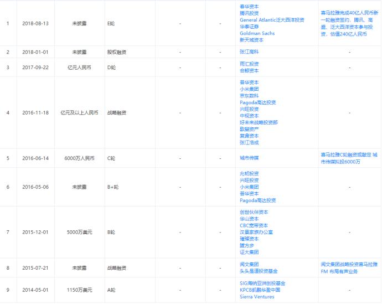Click the amount 6000万人民币
This screenshot has width=383, height=304.
79,158
